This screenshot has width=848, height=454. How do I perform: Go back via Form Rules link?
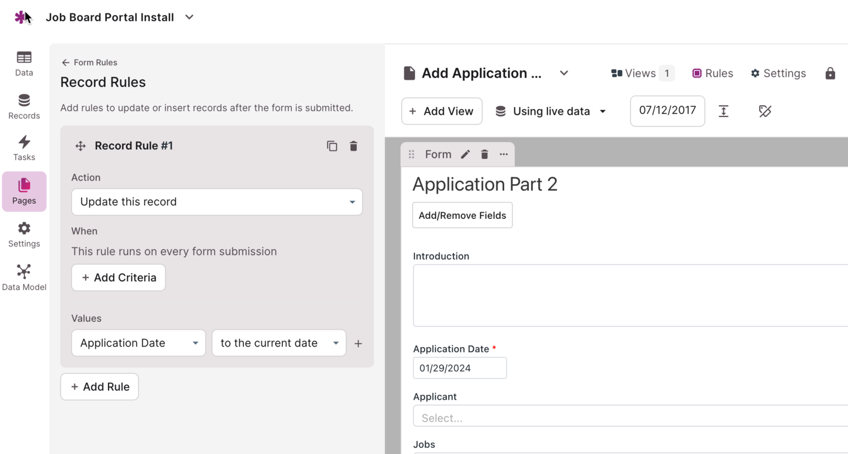coord(89,63)
